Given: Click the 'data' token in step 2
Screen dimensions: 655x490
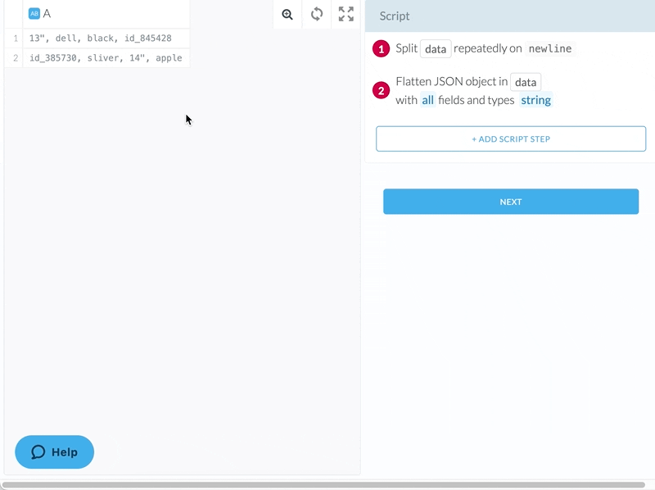Looking at the screenshot, I should [x=526, y=82].
